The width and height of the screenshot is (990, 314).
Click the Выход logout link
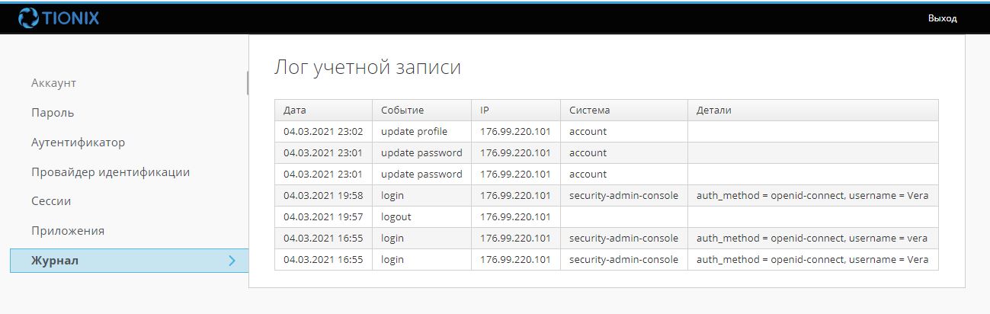tap(942, 18)
